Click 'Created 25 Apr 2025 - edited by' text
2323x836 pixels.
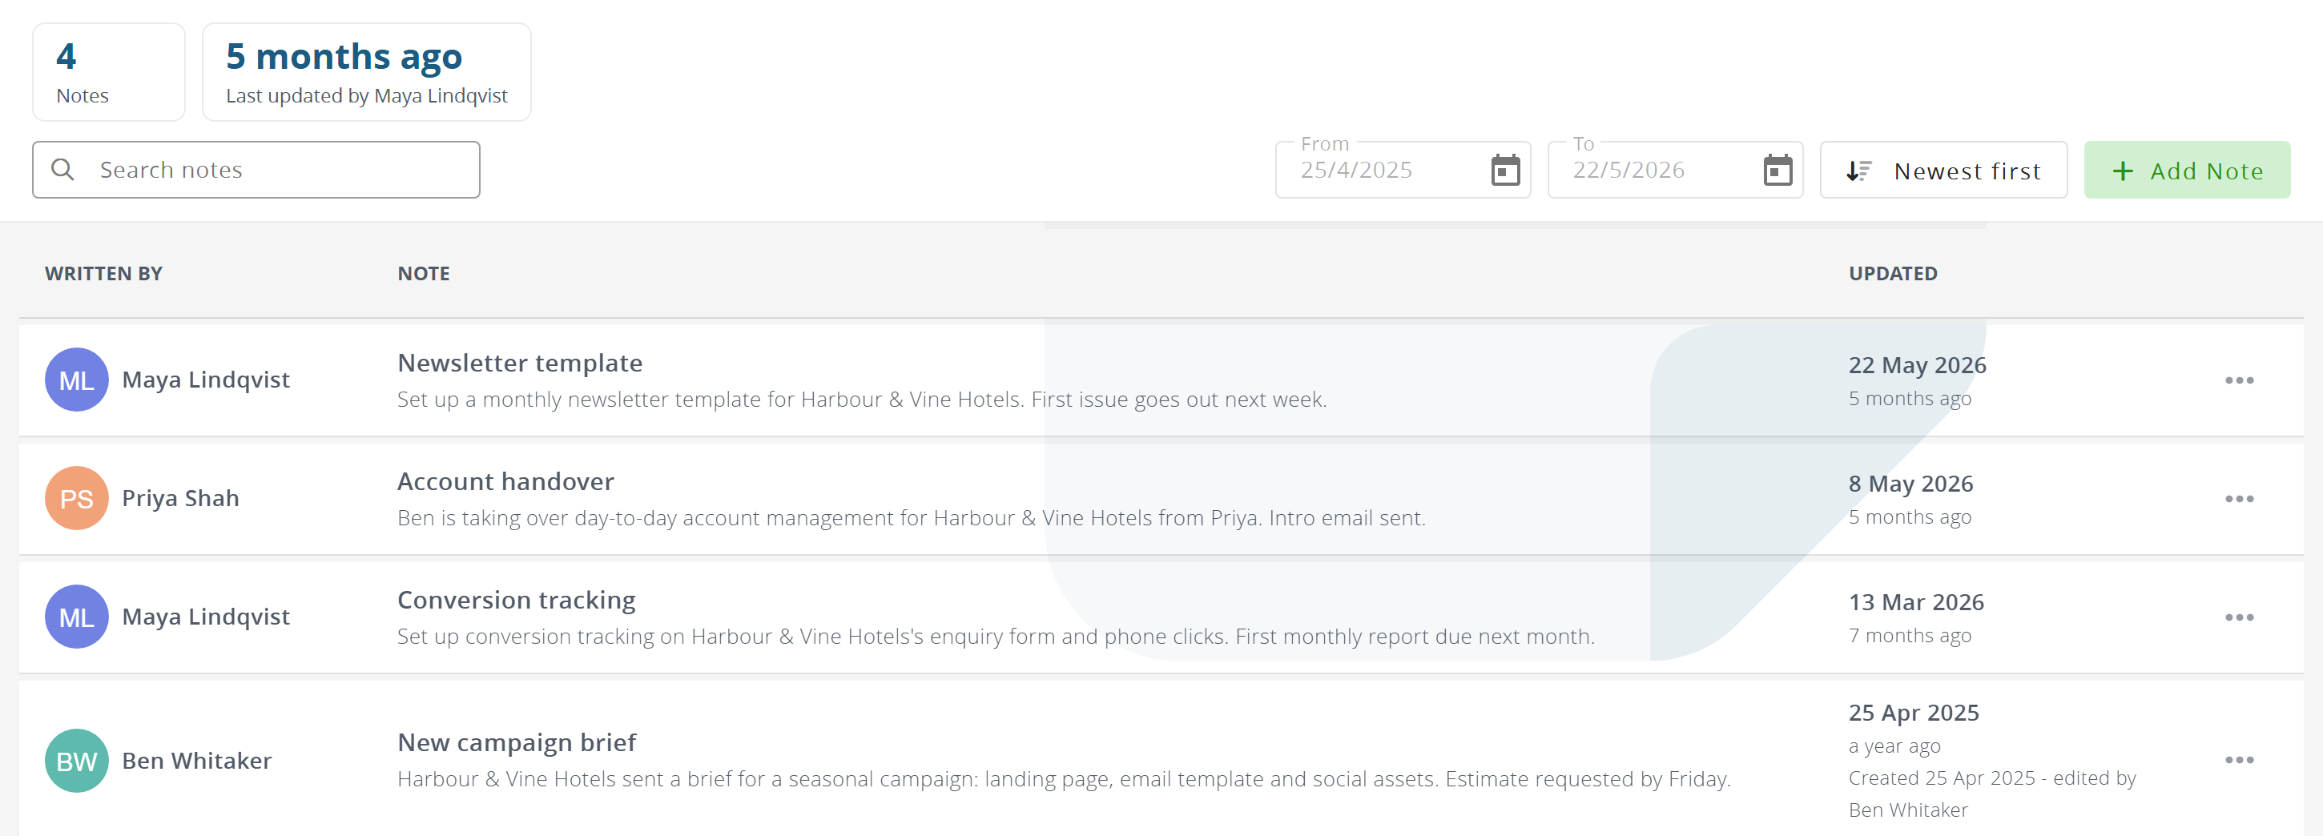(1992, 778)
